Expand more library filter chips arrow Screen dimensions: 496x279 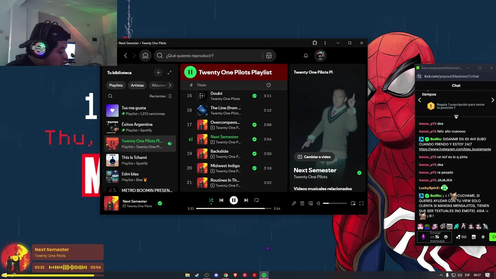point(170,85)
